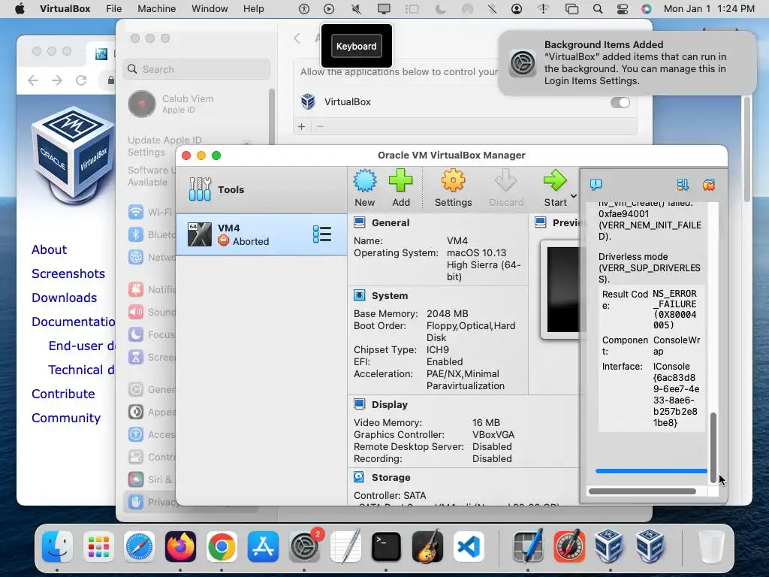Open App Store from the Dock
This screenshot has height=577, width=769.
click(263, 547)
